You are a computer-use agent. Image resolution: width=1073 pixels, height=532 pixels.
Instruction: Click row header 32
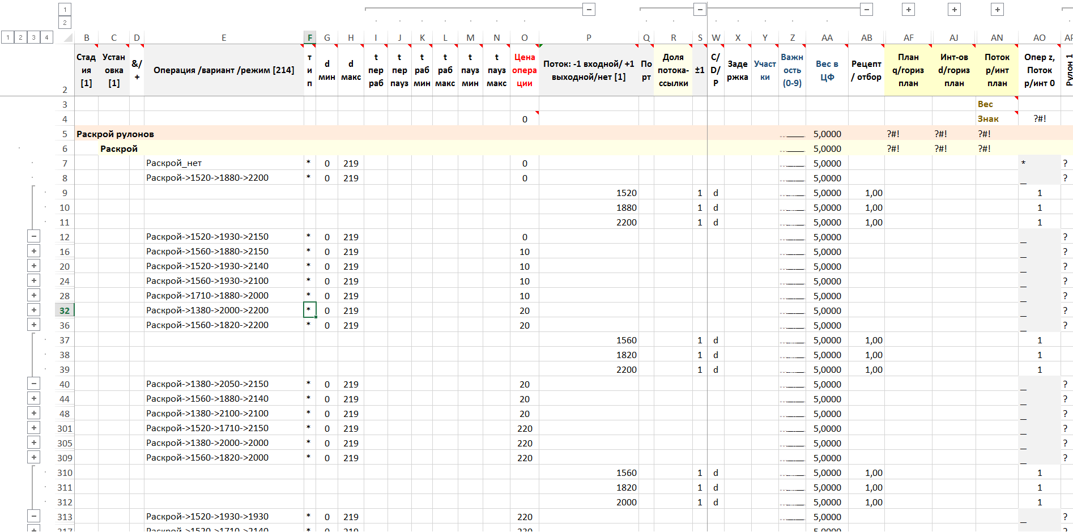click(x=65, y=310)
